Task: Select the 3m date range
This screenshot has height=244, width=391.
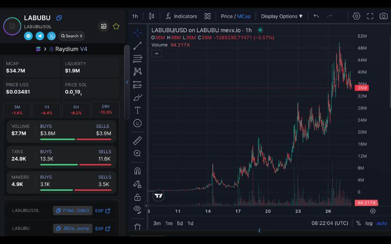Action: click(157, 224)
